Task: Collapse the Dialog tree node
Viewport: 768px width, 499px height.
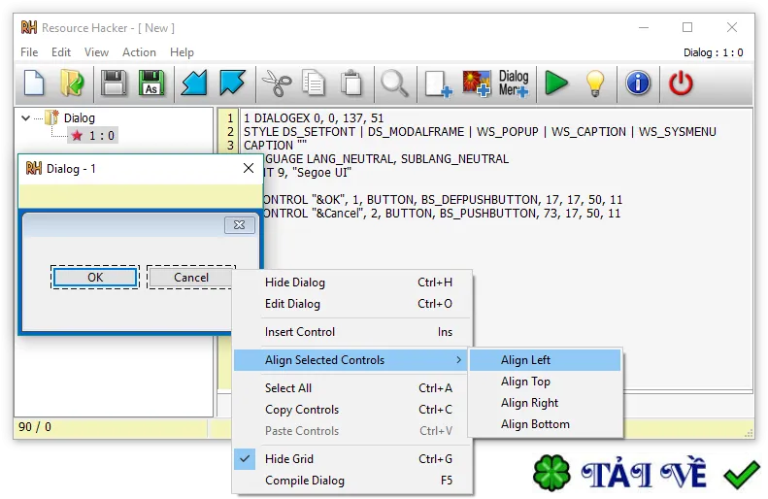Action: (x=26, y=118)
